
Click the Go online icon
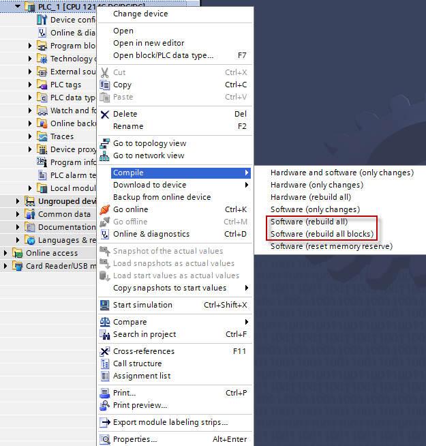pos(104,209)
